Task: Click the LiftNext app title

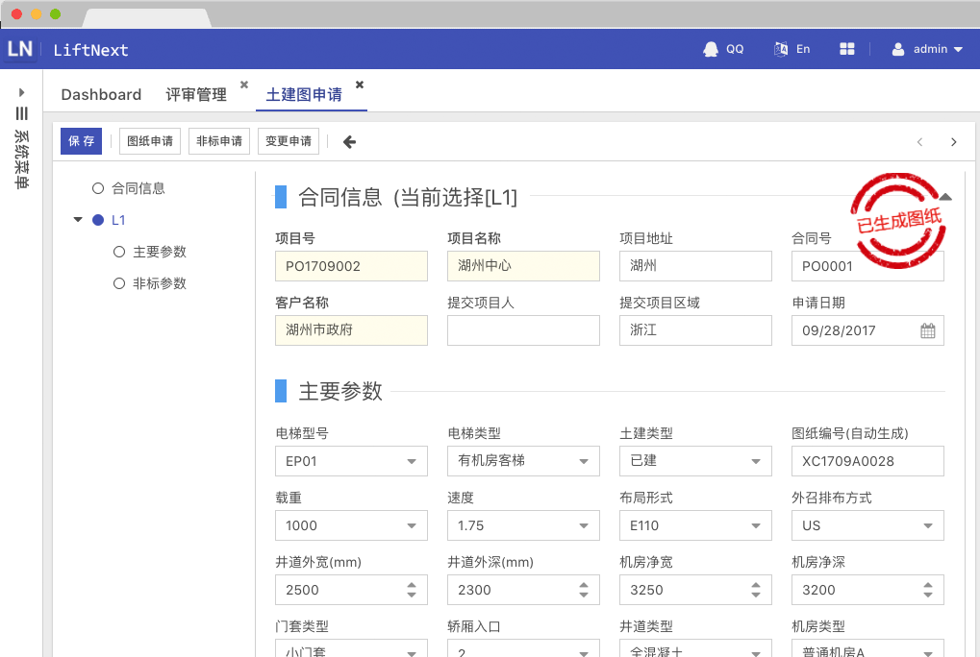Action: click(x=90, y=50)
